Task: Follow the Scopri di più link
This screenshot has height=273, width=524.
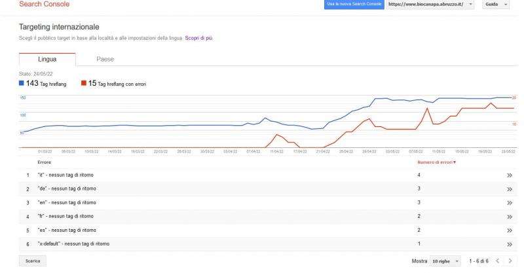Action: (198, 38)
